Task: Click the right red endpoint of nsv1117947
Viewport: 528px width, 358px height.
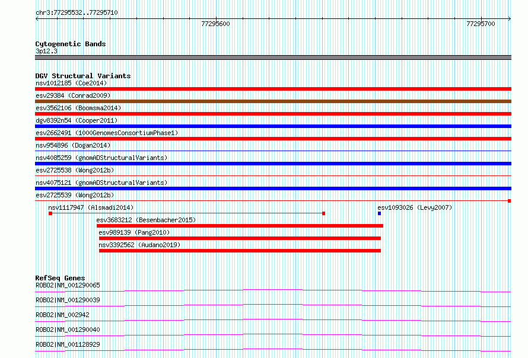Action: tap(323, 213)
